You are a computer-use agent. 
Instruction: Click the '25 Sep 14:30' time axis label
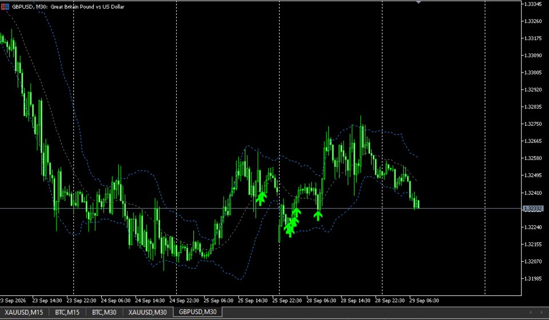[x=253, y=301]
